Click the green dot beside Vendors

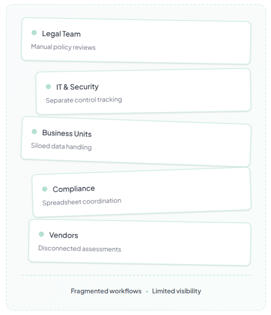click(x=41, y=234)
